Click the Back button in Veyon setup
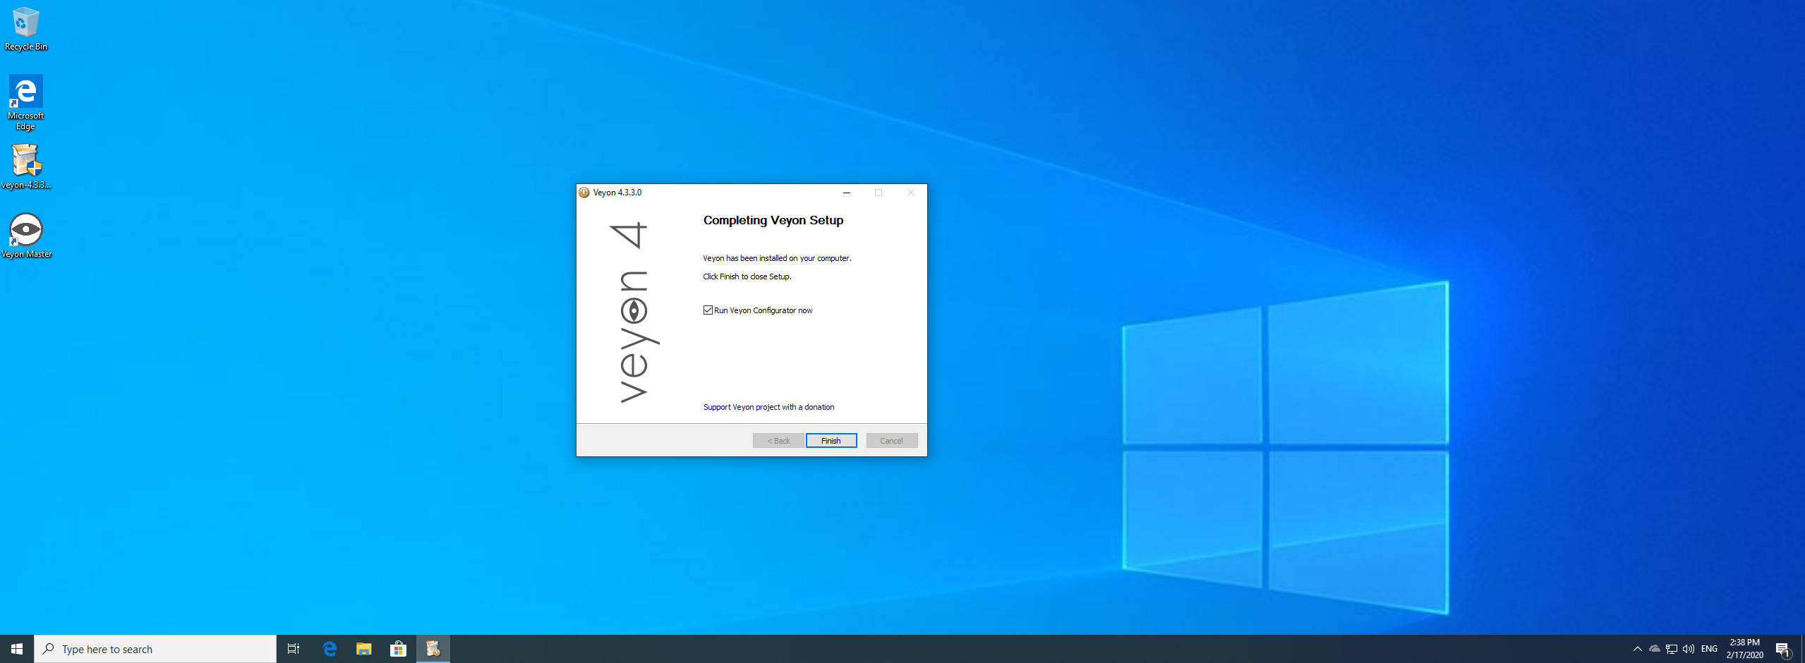Screen dimensions: 1805x663 click(x=778, y=441)
